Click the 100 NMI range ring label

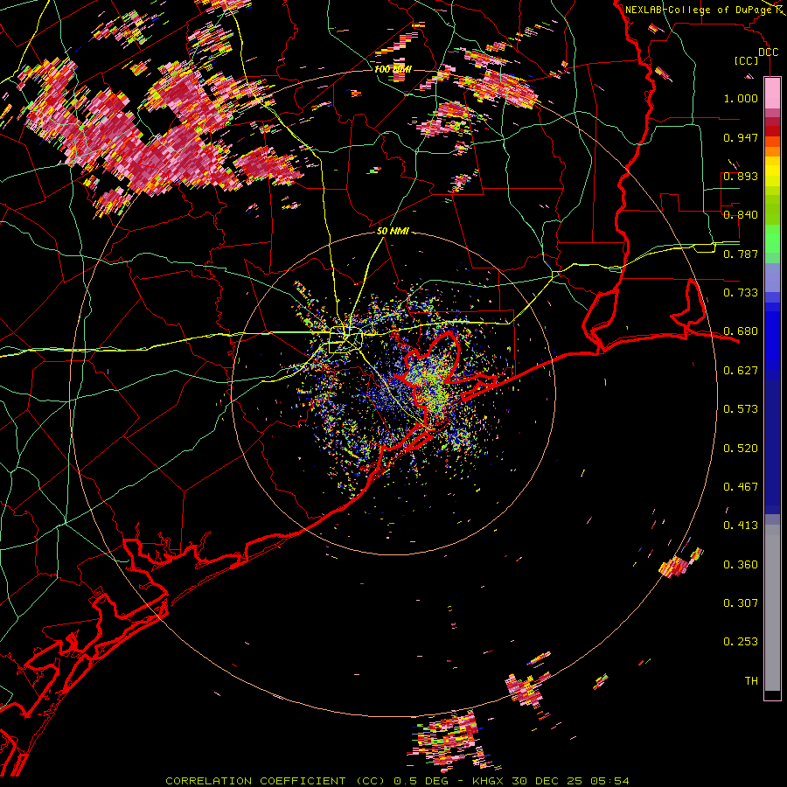393,69
